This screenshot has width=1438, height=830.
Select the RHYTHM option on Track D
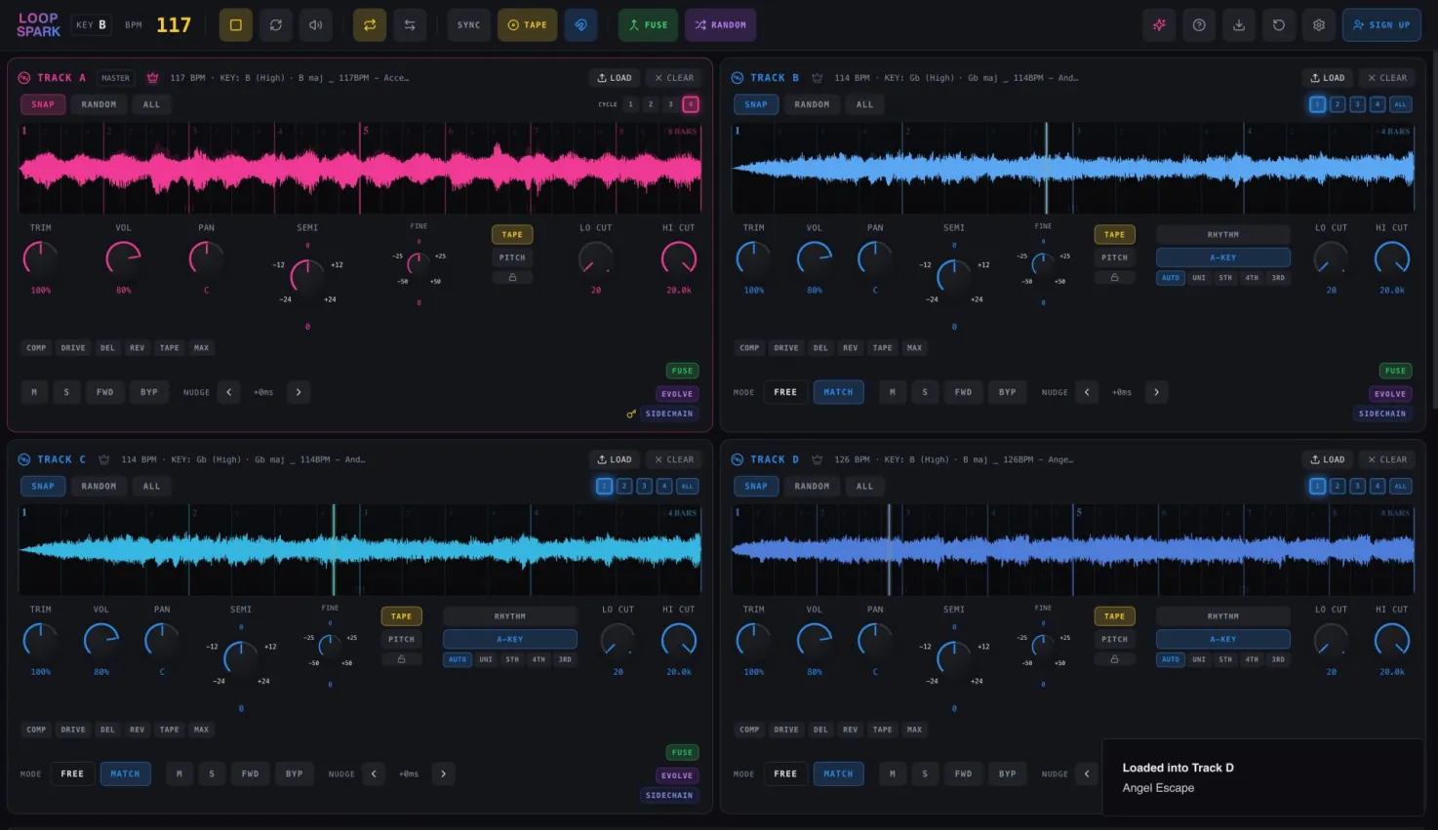(x=1223, y=616)
